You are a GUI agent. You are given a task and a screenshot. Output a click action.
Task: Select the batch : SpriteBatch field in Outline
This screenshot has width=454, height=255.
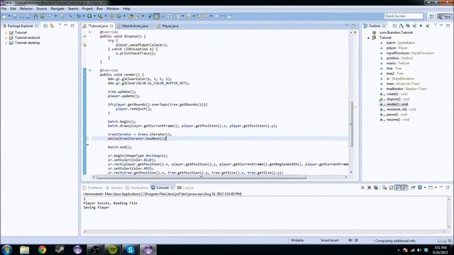click(400, 42)
